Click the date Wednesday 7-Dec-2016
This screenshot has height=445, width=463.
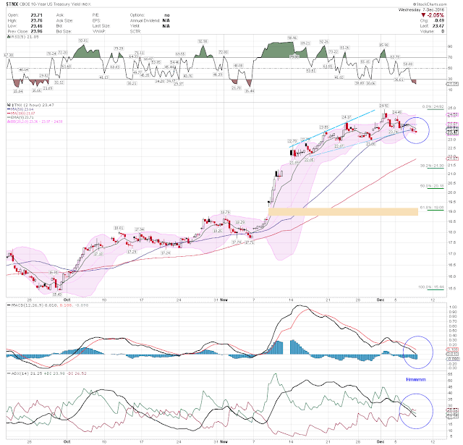(x=421, y=9)
